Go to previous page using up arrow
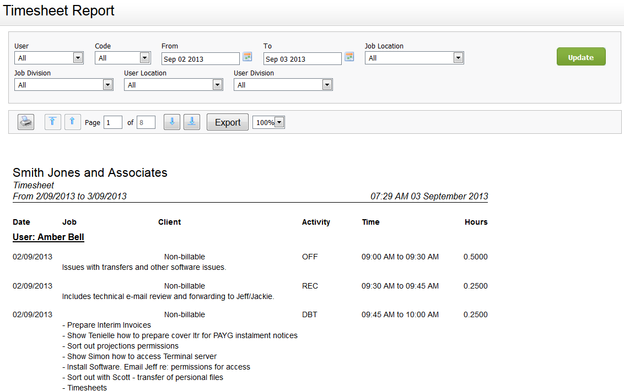This screenshot has width=624, height=391. click(x=73, y=122)
